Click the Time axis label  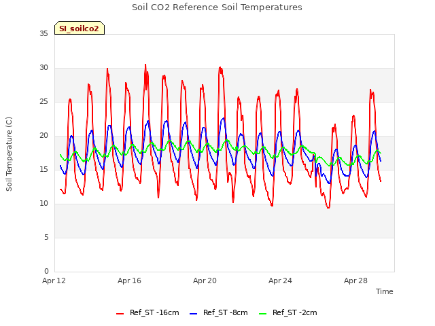(x=385, y=291)
